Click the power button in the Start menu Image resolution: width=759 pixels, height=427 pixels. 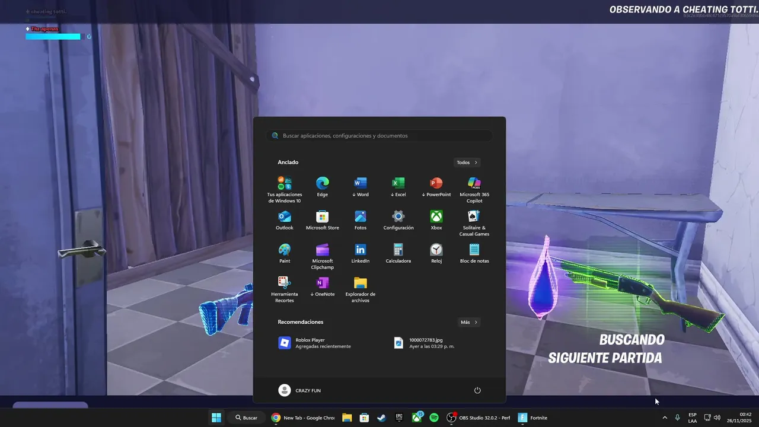click(477, 390)
